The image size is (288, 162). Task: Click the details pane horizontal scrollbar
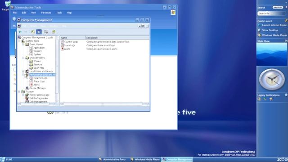[105, 104]
